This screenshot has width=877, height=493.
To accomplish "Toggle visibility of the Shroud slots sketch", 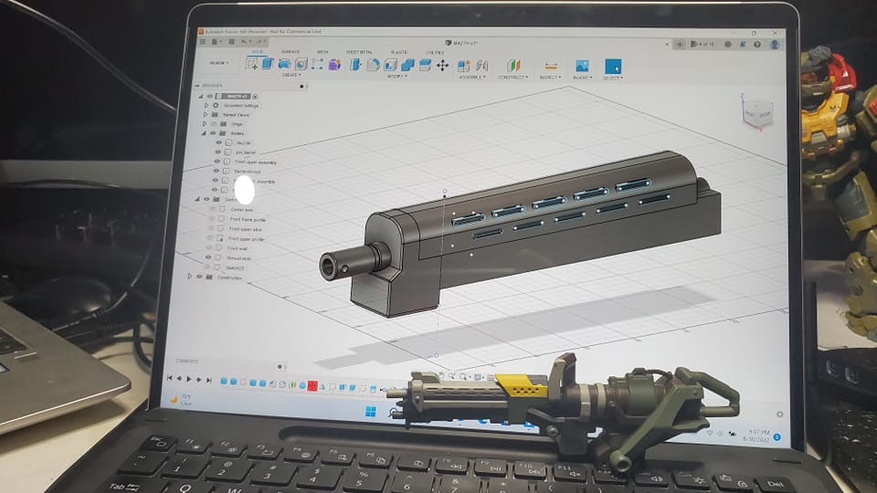I will (x=208, y=257).
